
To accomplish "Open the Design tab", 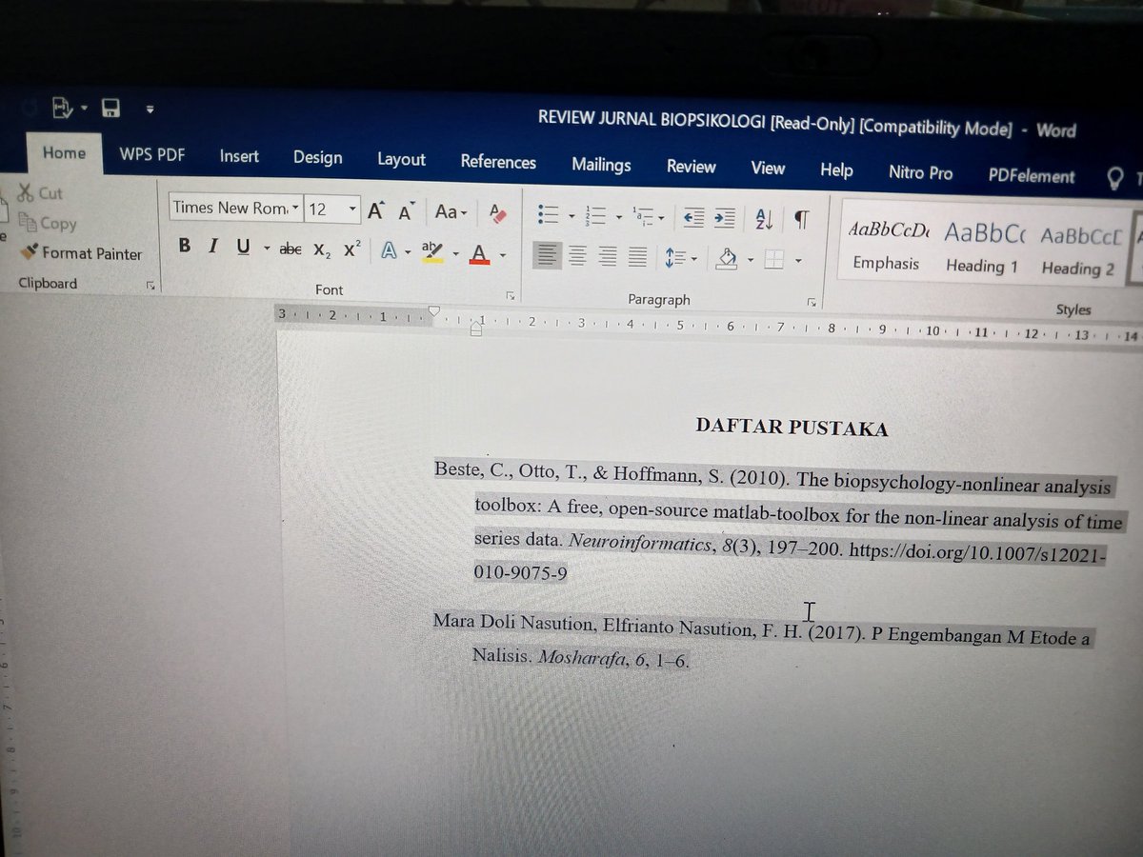I will (317, 158).
